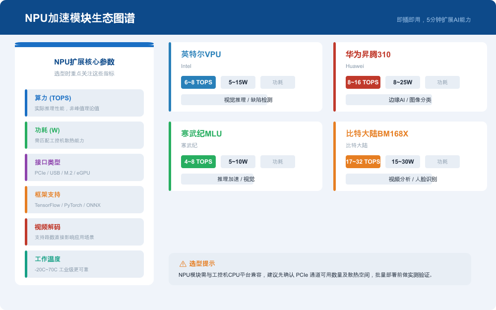This screenshot has width=496, height=310.
Task: Select the 算力 (TOPS) parameter card
Action: 84,103
